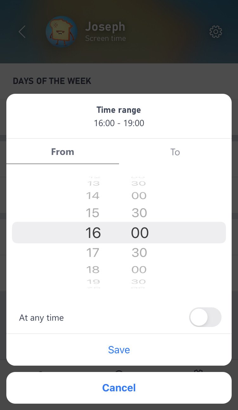Screen dimensions: 238x410
Task: Select minutes 30 below the selected row
Action: tap(139, 253)
